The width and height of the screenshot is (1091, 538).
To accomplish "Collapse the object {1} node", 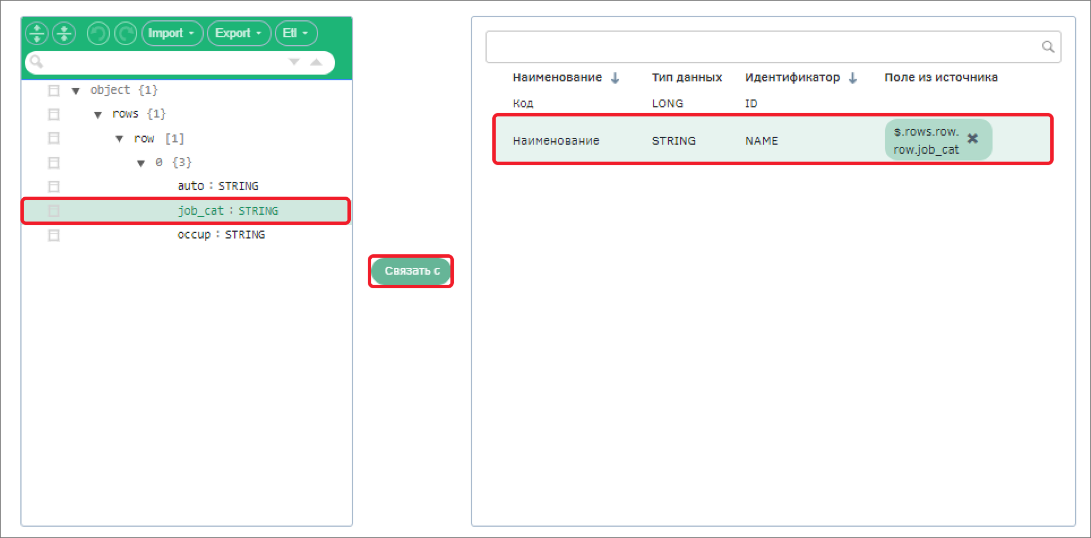I will point(76,91).
